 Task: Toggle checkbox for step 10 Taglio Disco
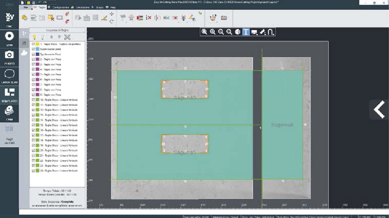33,100
